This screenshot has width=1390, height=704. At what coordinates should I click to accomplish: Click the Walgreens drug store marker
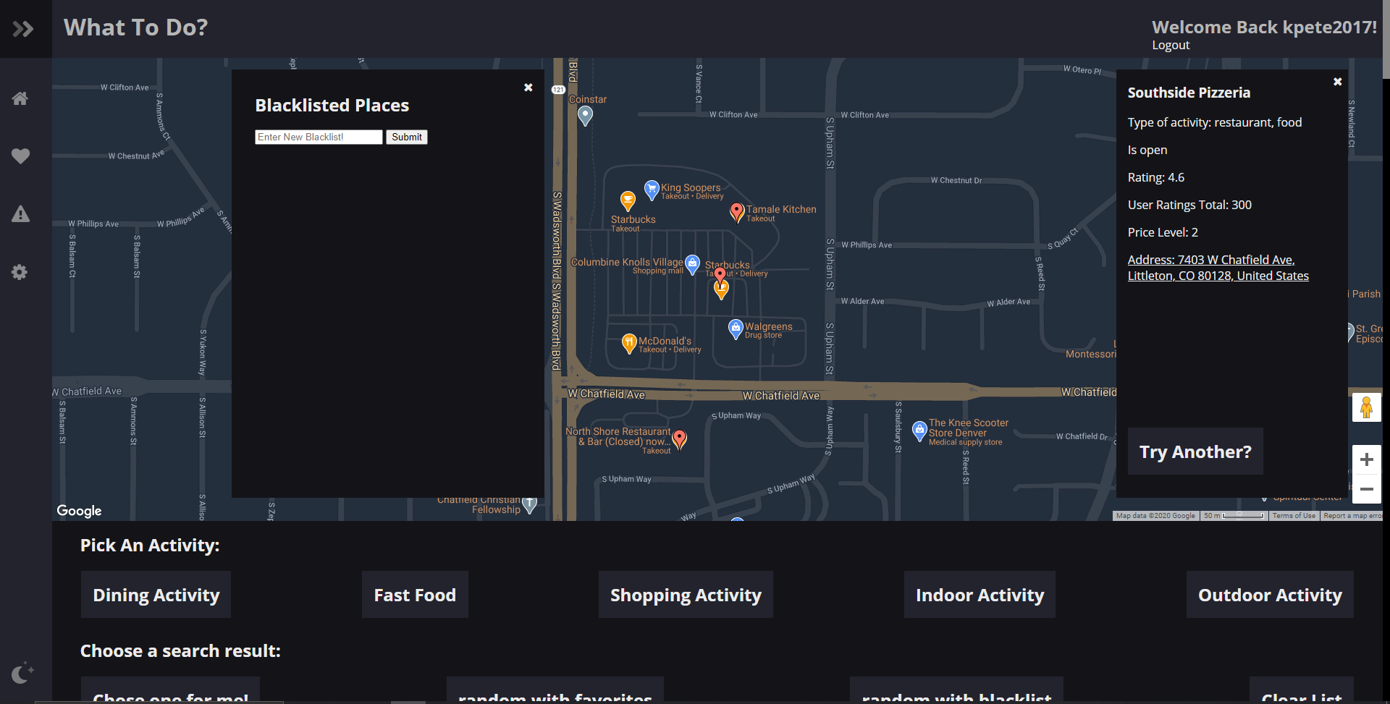[736, 329]
